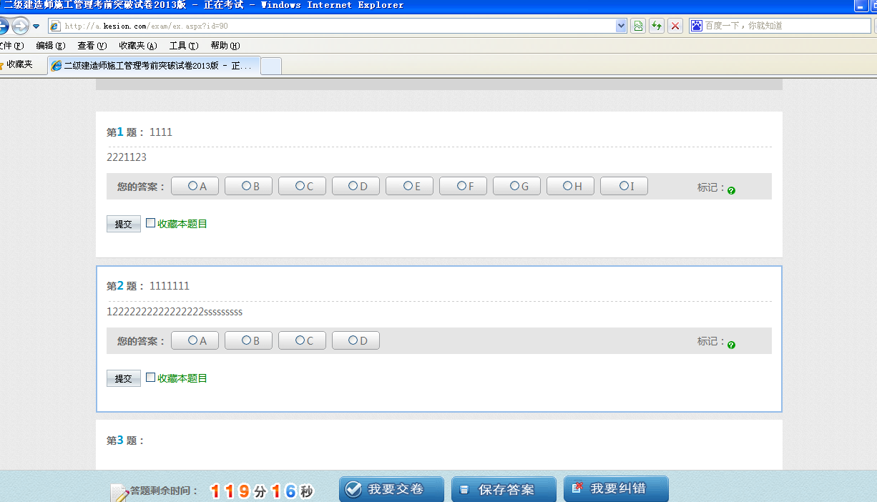Click the notepad icon beside remaining time
The width and height of the screenshot is (877, 502).
119,492
